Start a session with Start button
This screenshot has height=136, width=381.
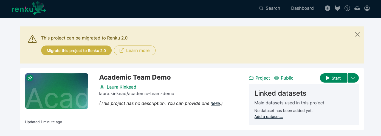[333, 78]
